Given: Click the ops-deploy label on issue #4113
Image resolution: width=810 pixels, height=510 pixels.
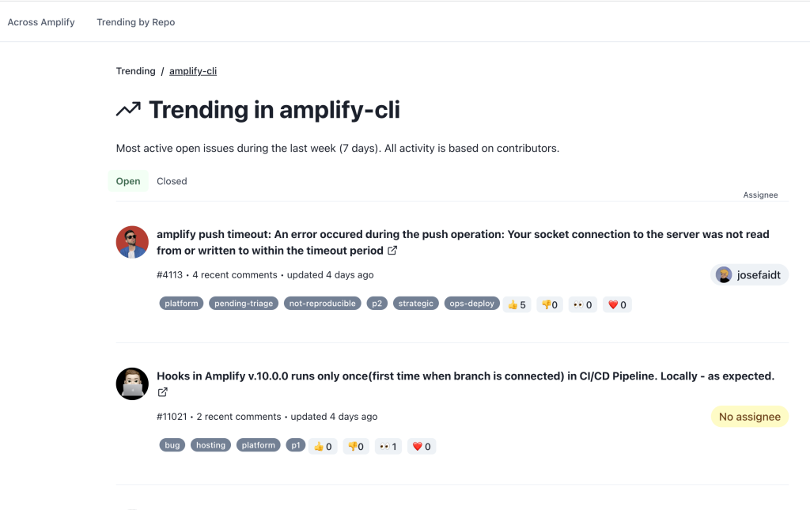Looking at the screenshot, I should (x=471, y=303).
